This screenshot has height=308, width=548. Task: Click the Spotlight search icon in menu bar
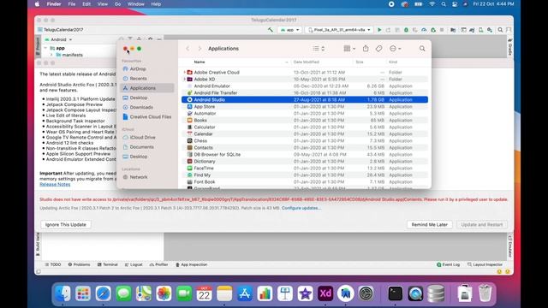point(444,4)
